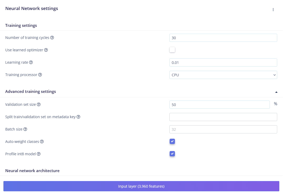Disable the Profile int8 model checkbox
This screenshot has width=283, height=195.
172,154
